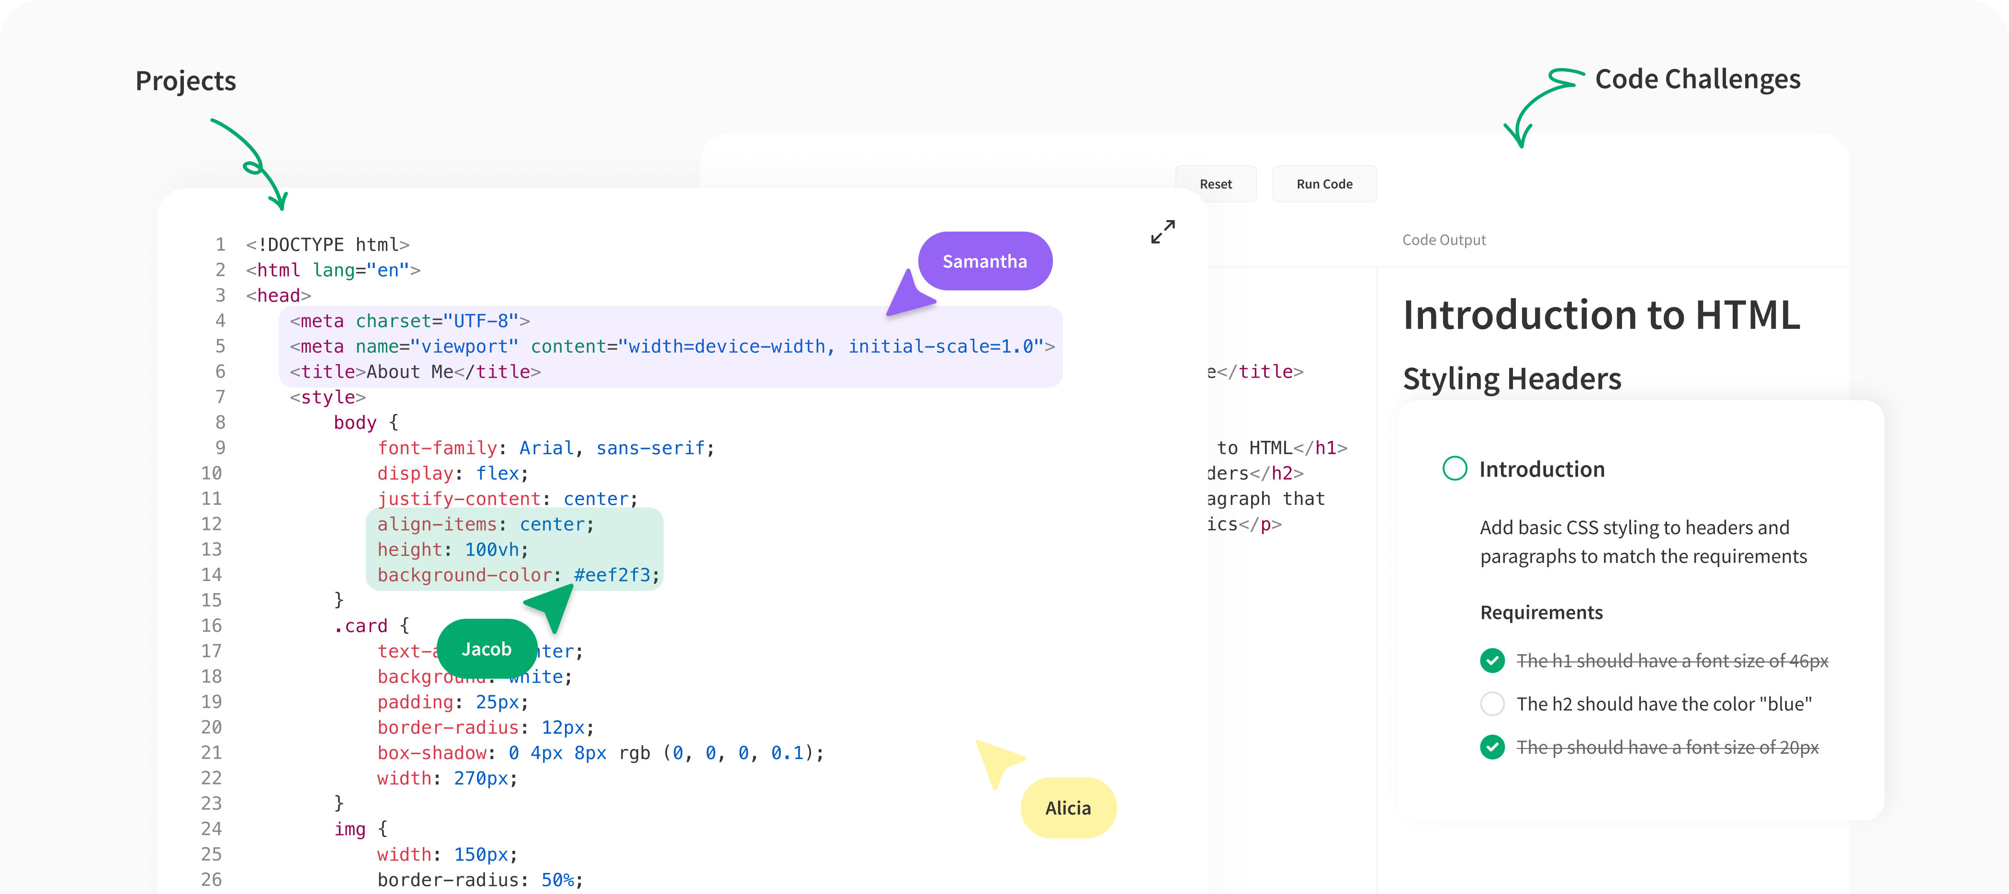Select Samantha's collaborator cursor bubble
This screenshot has width=2009, height=894.
click(x=984, y=261)
